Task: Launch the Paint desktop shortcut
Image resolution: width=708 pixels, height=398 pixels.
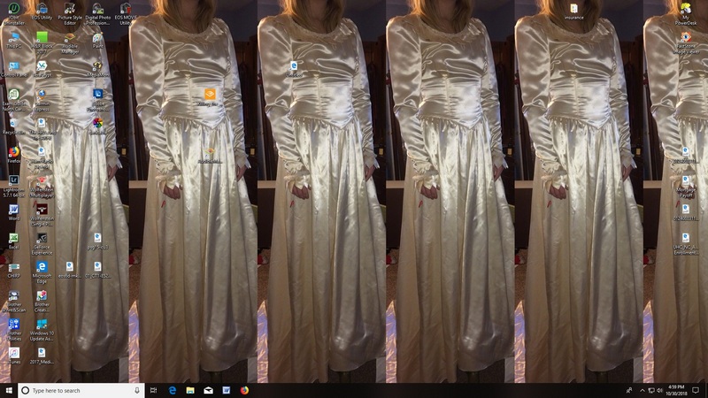Action: tap(97, 38)
